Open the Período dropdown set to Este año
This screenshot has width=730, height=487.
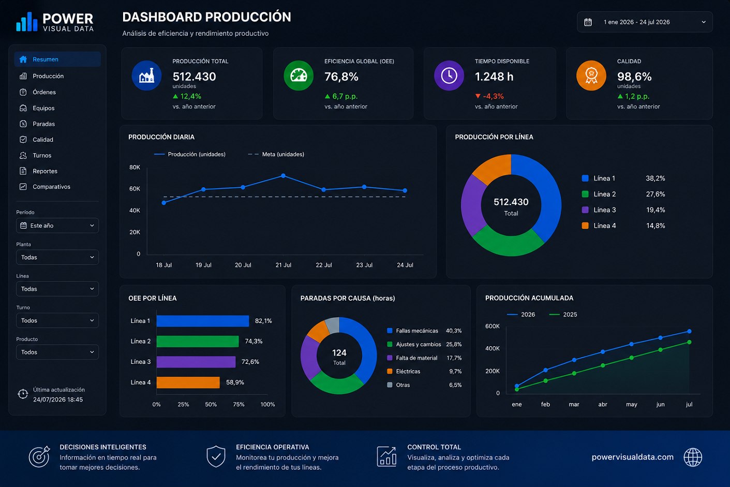[57, 226]
